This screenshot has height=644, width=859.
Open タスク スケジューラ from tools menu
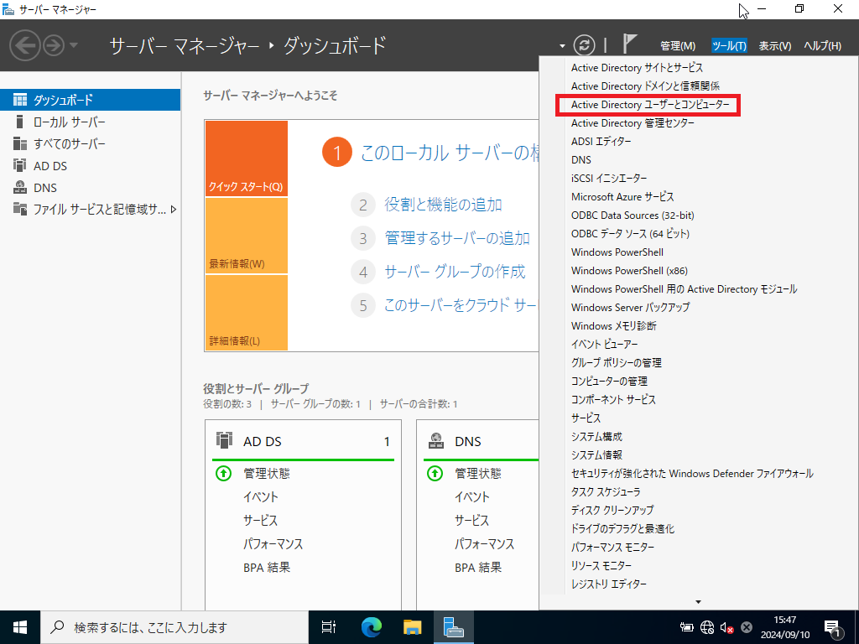(x=606, y=491)
